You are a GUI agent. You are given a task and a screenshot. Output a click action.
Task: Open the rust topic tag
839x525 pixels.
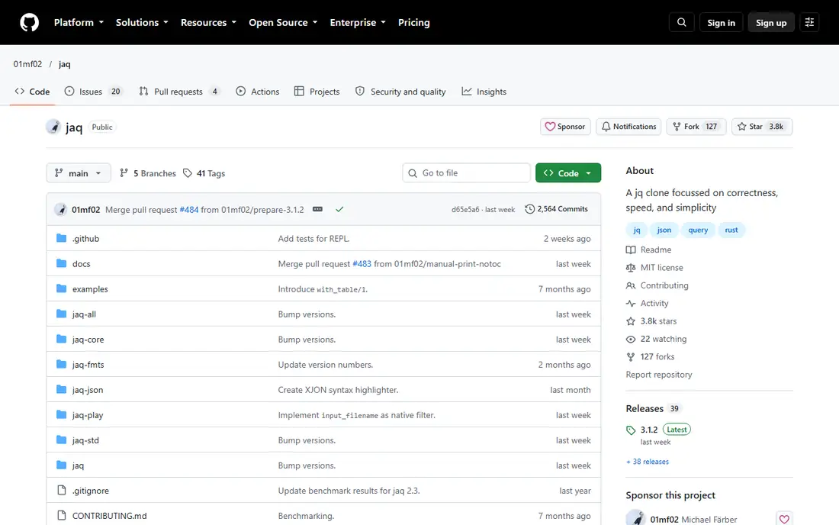pos(731,230)
